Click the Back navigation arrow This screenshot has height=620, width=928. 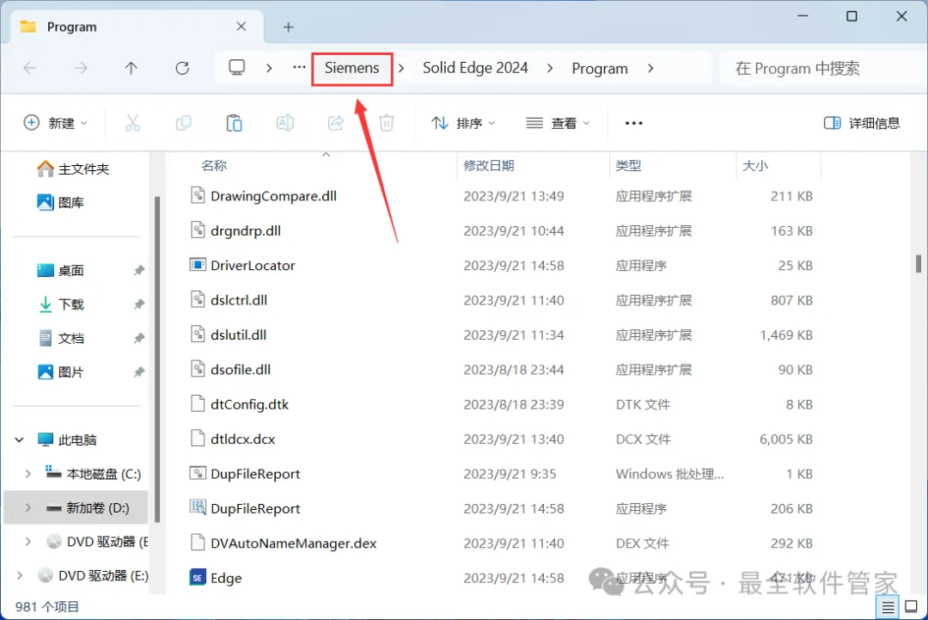30,68
